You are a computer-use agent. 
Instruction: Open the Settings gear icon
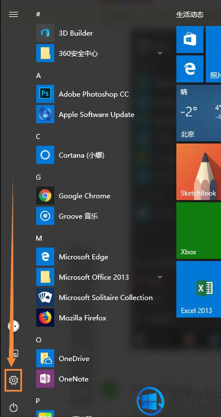[14, 380]
